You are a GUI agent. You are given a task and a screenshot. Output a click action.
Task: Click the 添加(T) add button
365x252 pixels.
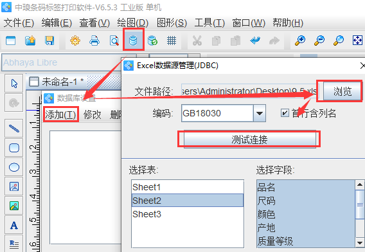pos(61,114)
